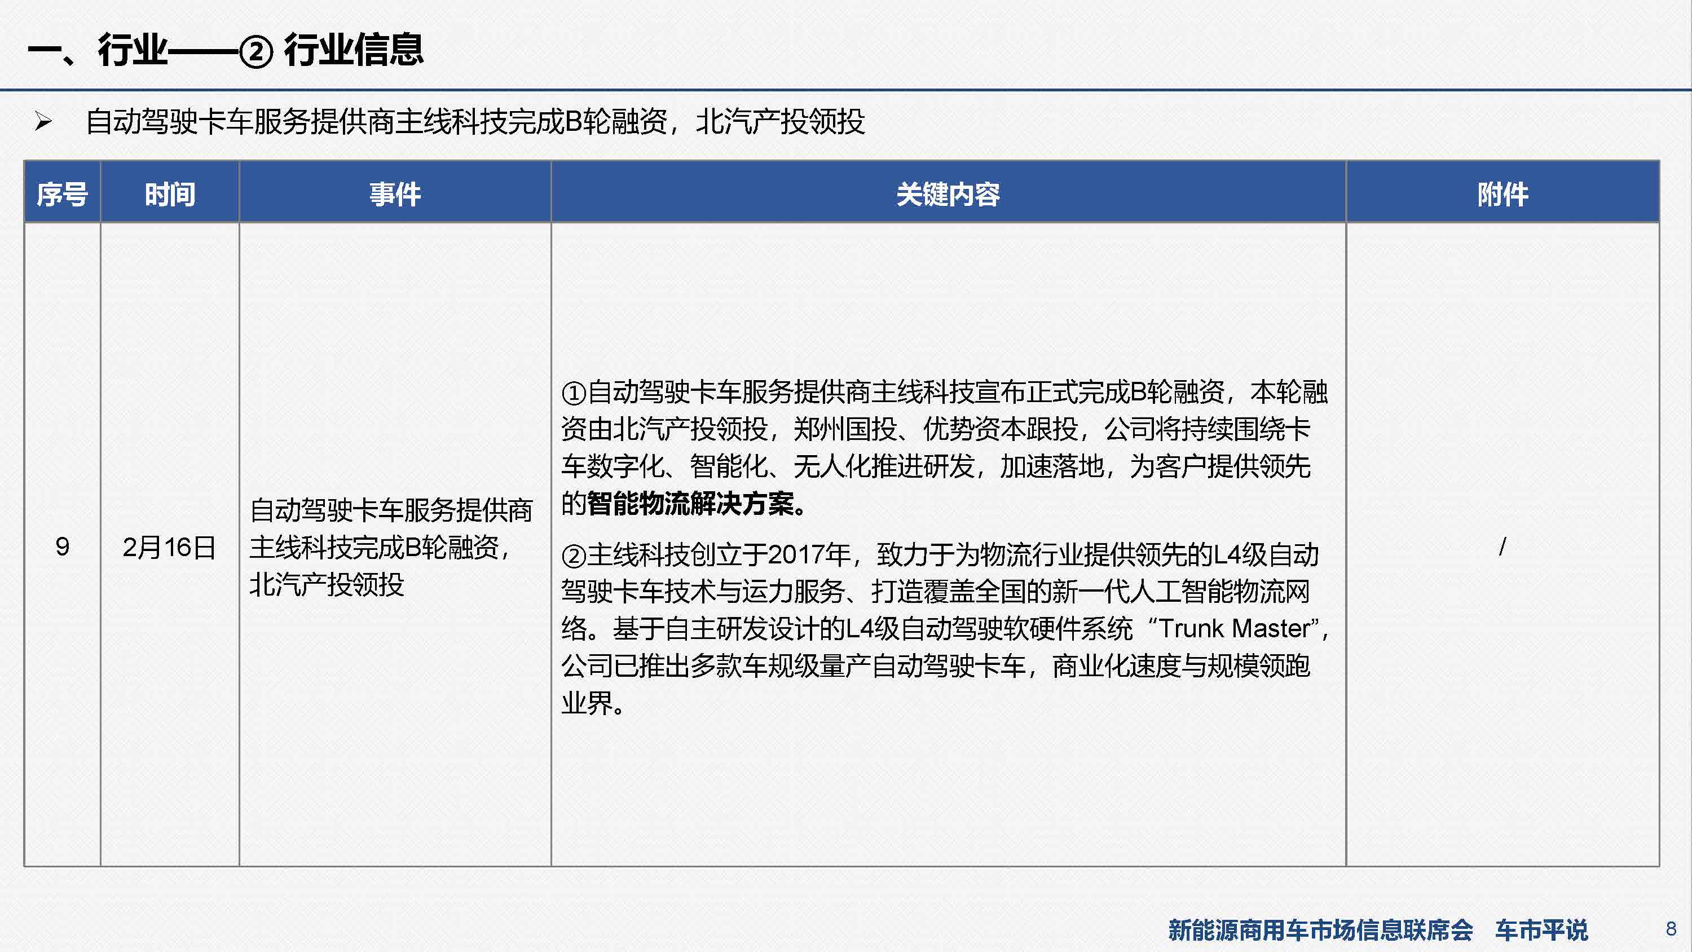Screen dimensions: 1692x952
Task: Click the 关键内容 column header
Action: coord(949,192)
